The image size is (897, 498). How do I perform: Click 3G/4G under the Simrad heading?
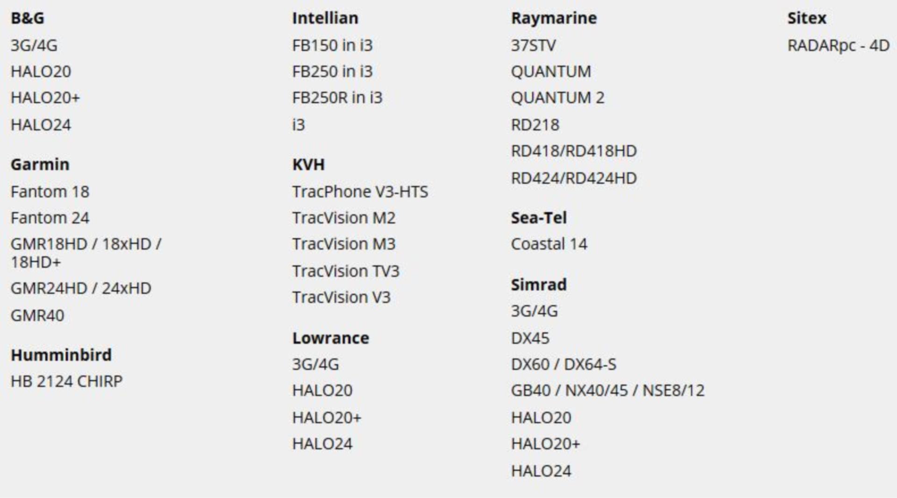pyautogui.click(x=534, y=312)
